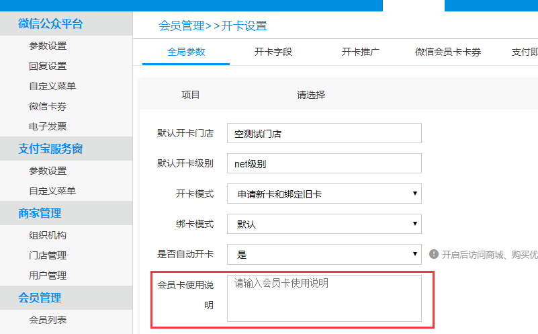Open the 开卡模式 dropdown

(324, 194)
